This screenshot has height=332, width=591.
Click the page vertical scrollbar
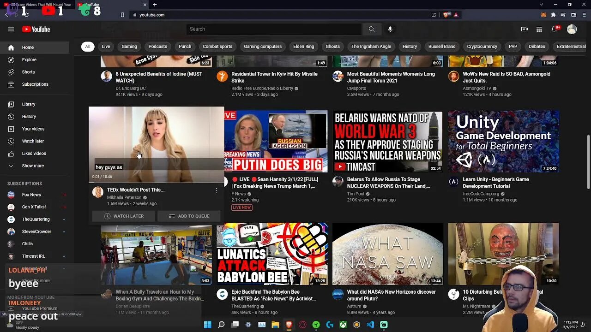[x=588, y=161]
